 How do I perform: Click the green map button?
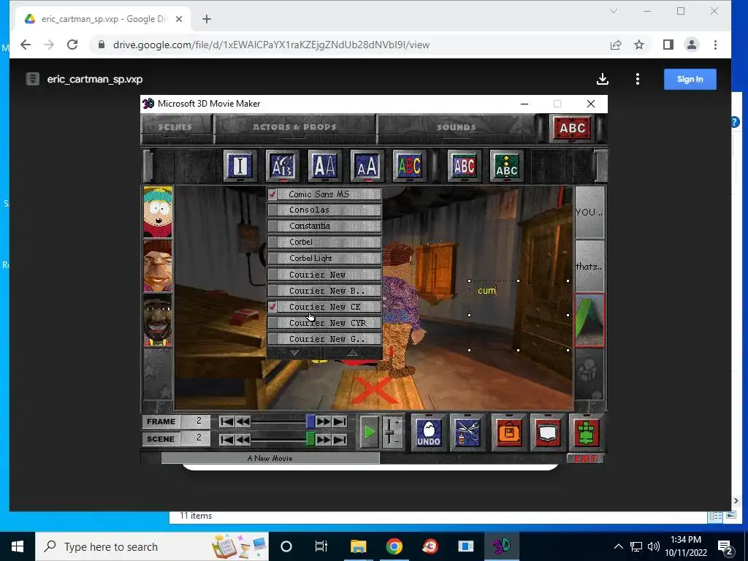[586, 431]
